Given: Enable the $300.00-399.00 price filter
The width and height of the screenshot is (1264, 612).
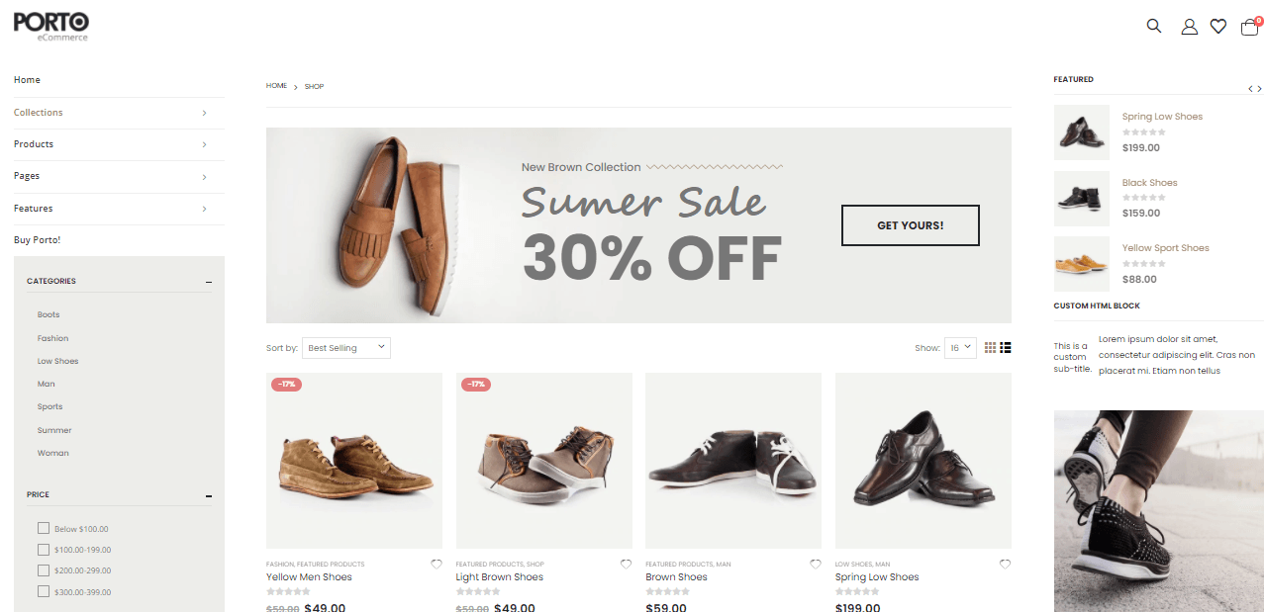Looking at the screenshot, I should click(x=44, y=591).
